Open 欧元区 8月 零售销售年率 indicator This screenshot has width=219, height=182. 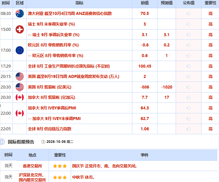pyautogui.click(x=56, y=56)
